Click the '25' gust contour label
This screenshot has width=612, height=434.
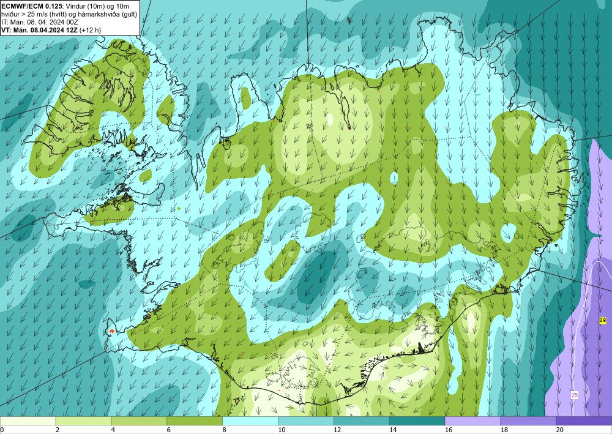click(x=575, y=395)
